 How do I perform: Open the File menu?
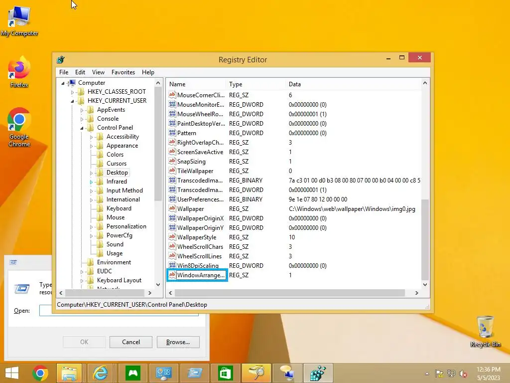tap(64, 72)
